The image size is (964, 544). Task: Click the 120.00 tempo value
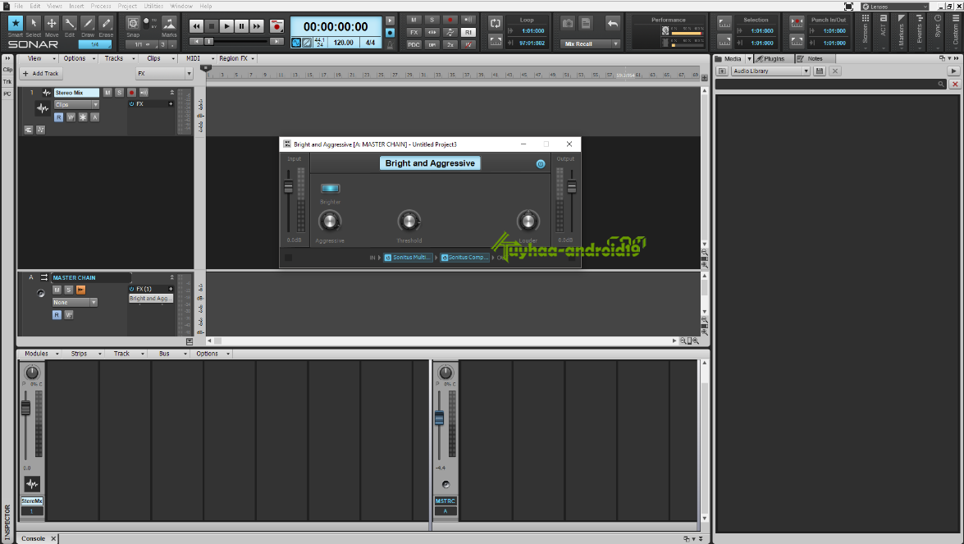343,43
